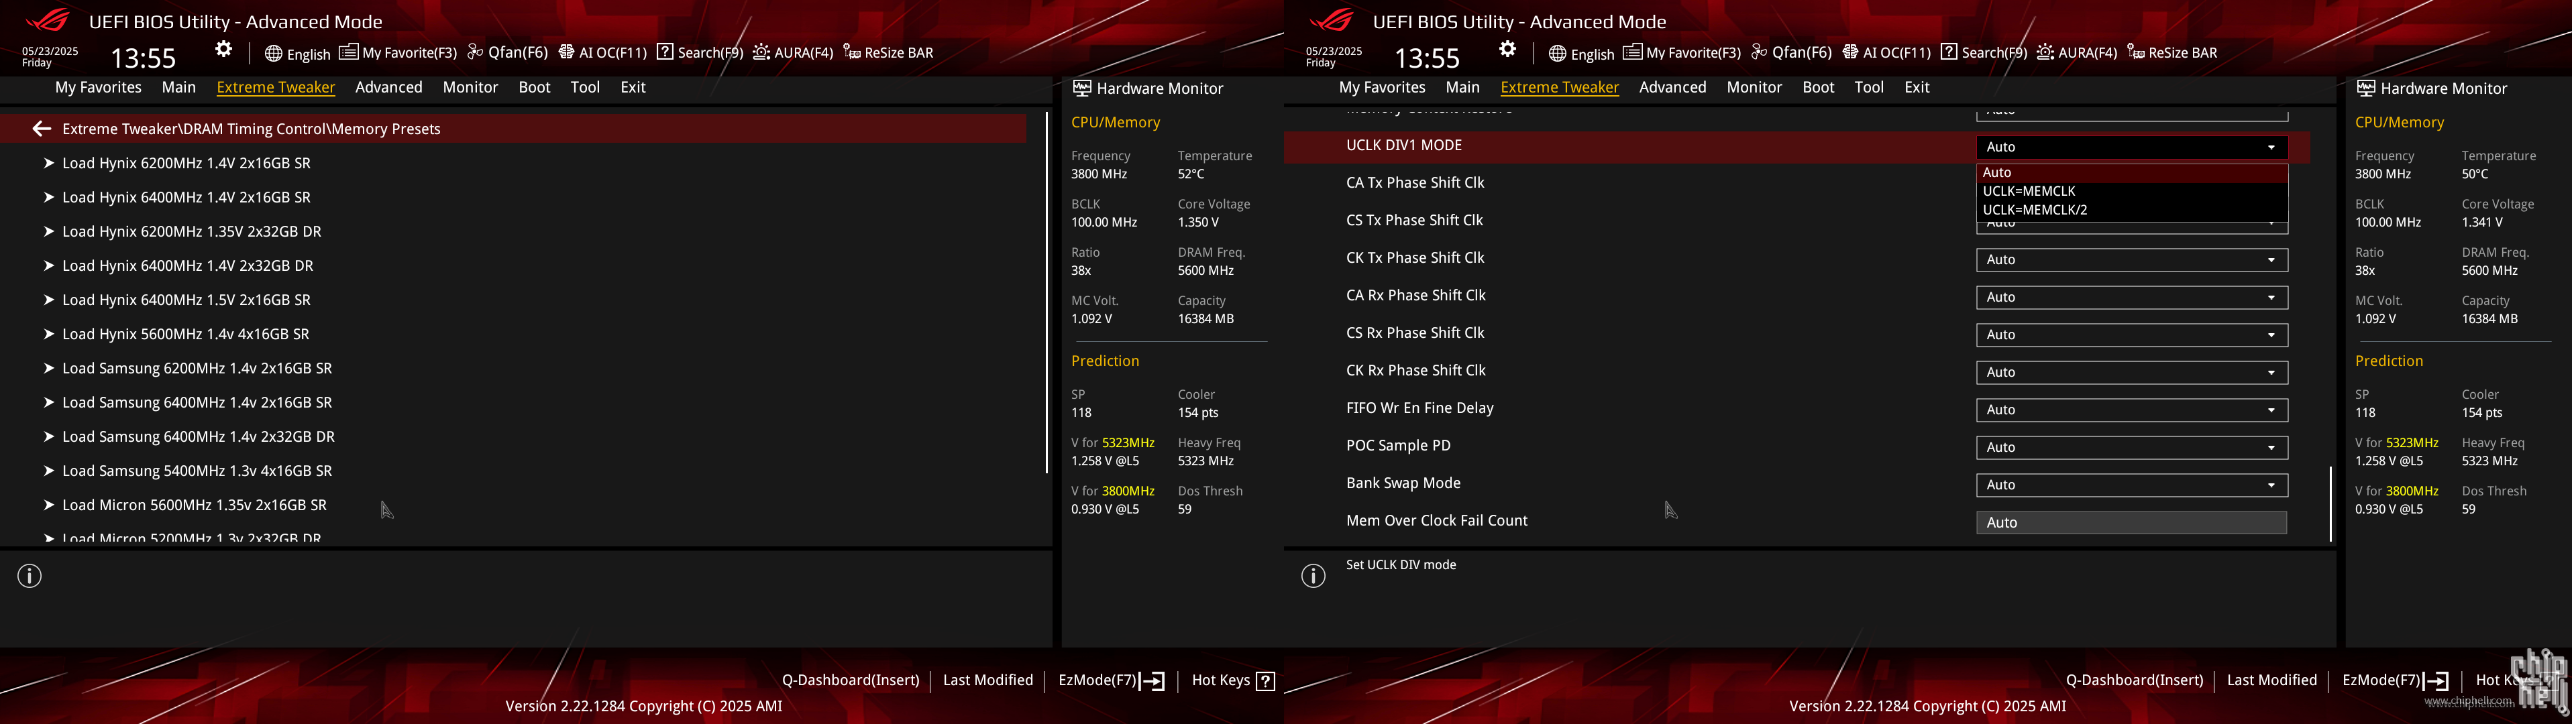The width and height of the screenshot is (2576, 724).
Task: Open My Favorites tab in left window
Action: [x=98, y=88]
